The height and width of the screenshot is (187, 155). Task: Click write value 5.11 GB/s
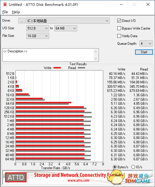[x=118, y=104]
